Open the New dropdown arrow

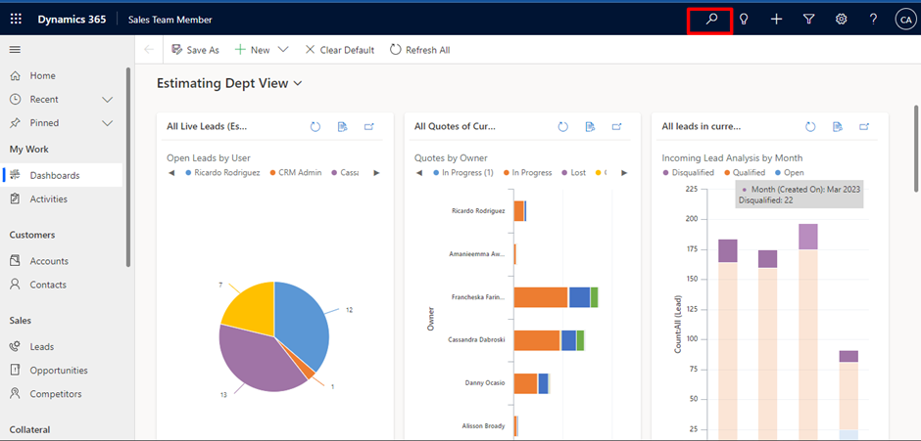coord(283,50)
